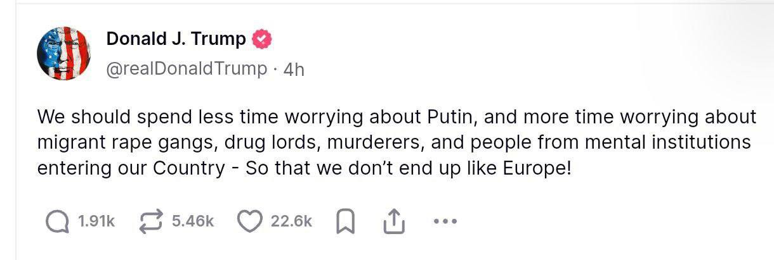The width and height of the screenshot is (774, 260).
Task: Open the three-dot more options menu
Action: (x=443, y=221)
